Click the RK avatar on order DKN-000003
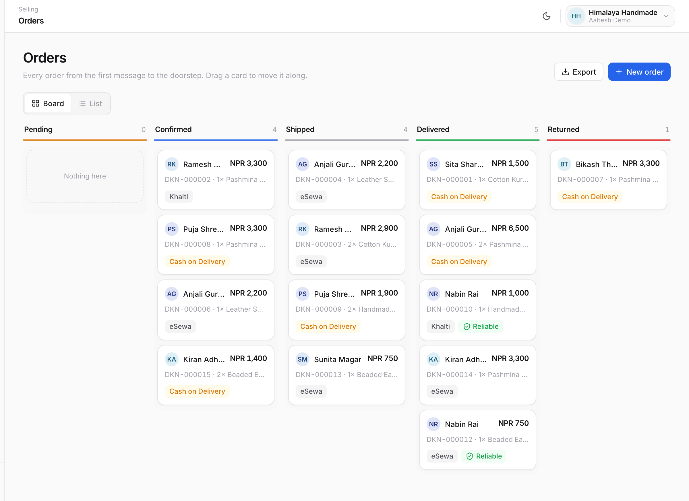The width and height of the screenshot is (689, 501). click(x=302, y=229)
